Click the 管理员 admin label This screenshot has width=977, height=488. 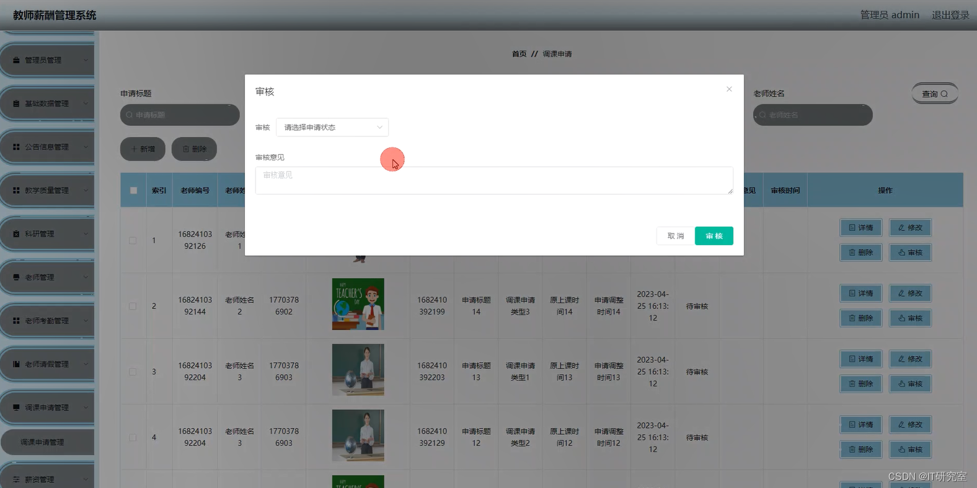point(890,15)
